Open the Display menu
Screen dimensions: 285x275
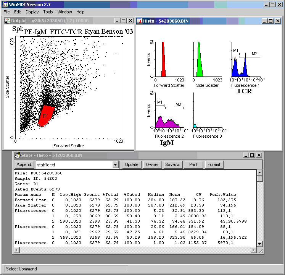[x=32, y=12]
